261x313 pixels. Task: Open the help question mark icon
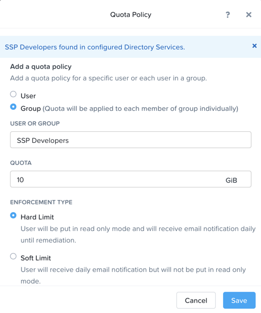coord(228,15)
